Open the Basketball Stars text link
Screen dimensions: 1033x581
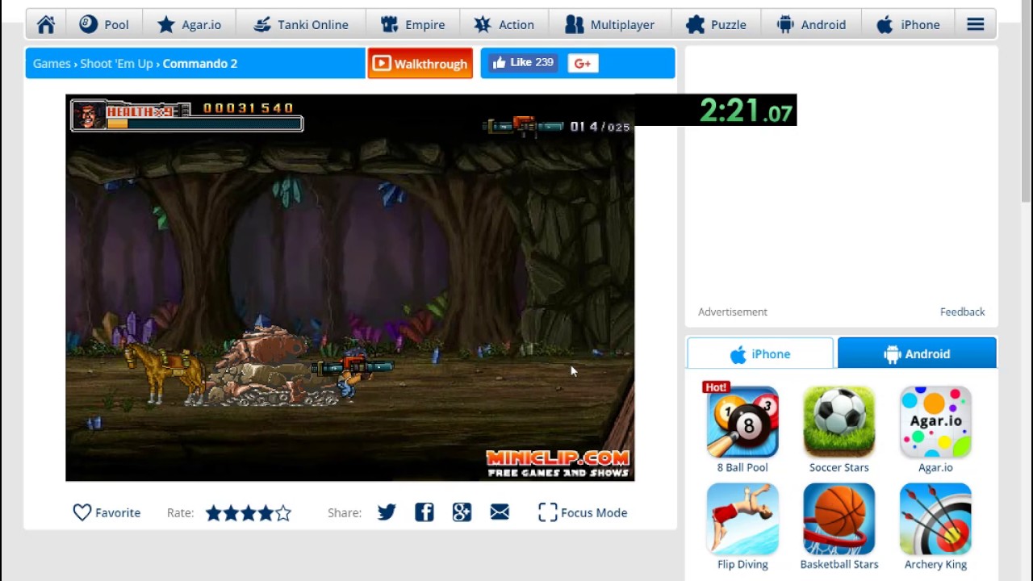(x=839, y=564)
